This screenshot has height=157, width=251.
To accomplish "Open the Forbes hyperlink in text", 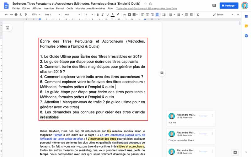I will [58, 135].
